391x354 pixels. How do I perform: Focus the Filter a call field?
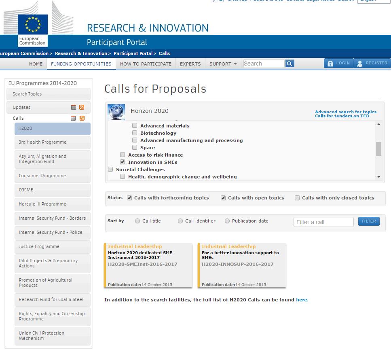tap(323, 222)
